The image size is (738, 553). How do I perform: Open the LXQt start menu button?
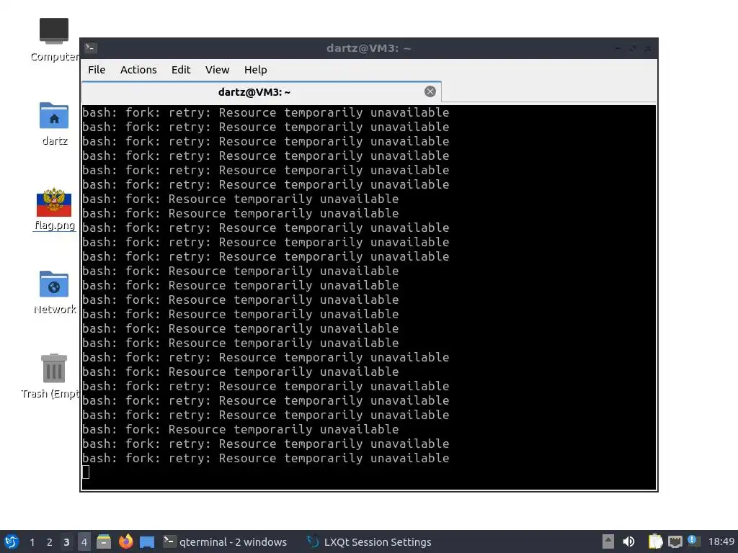point(12,541)
